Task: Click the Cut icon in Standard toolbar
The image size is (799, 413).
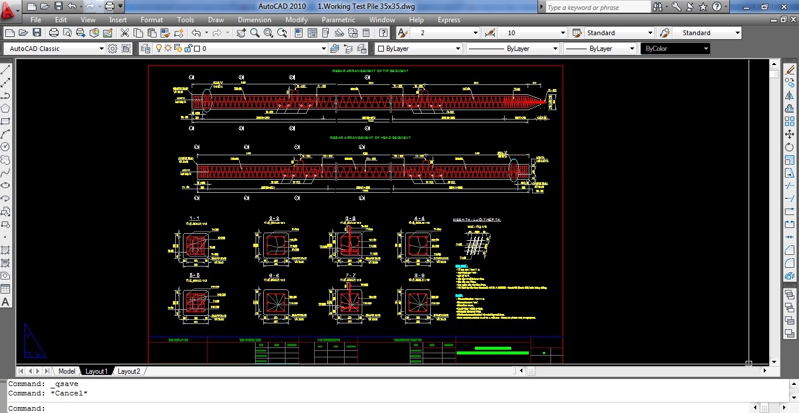Action: (x=125, y=33)
